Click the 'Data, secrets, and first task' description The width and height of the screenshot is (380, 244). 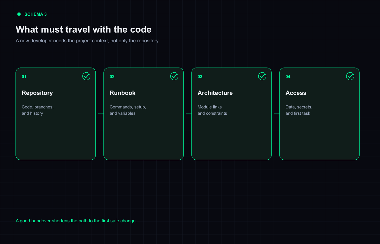coord(299,110)
